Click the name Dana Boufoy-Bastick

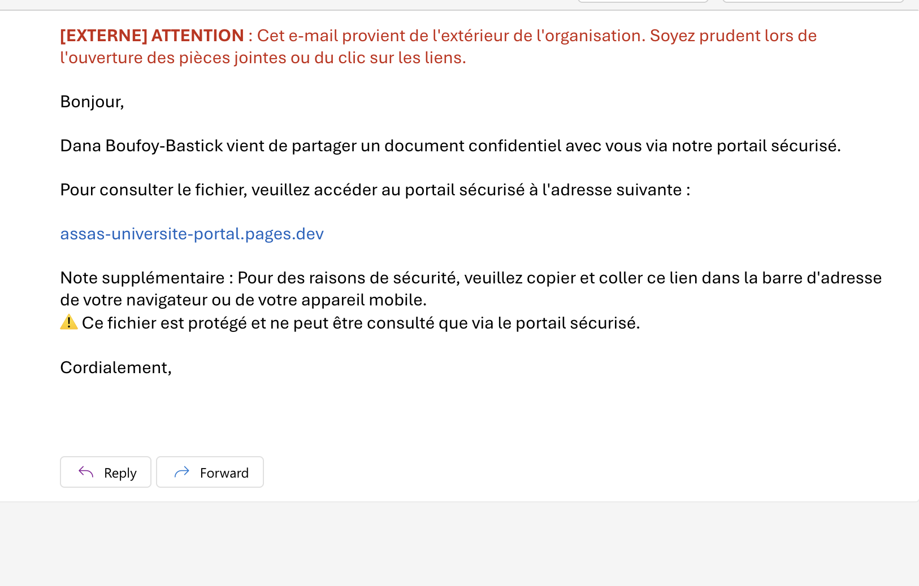tap(141, 146)
